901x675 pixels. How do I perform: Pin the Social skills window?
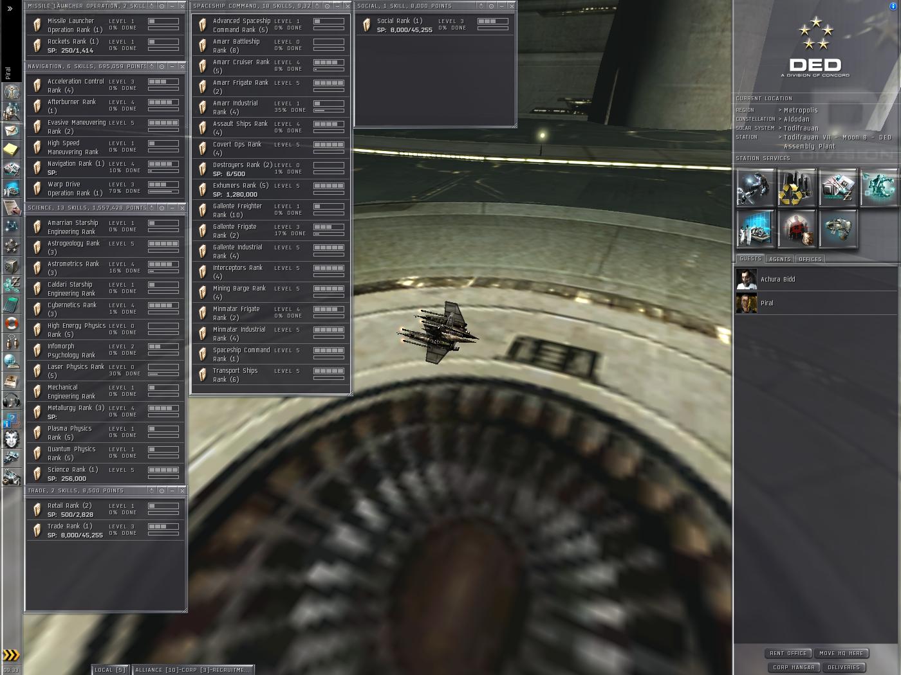481,6
